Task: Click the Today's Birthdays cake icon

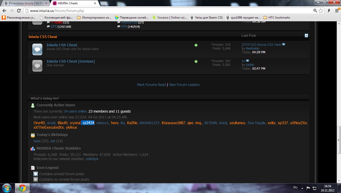Action: (x=33, y=135)
